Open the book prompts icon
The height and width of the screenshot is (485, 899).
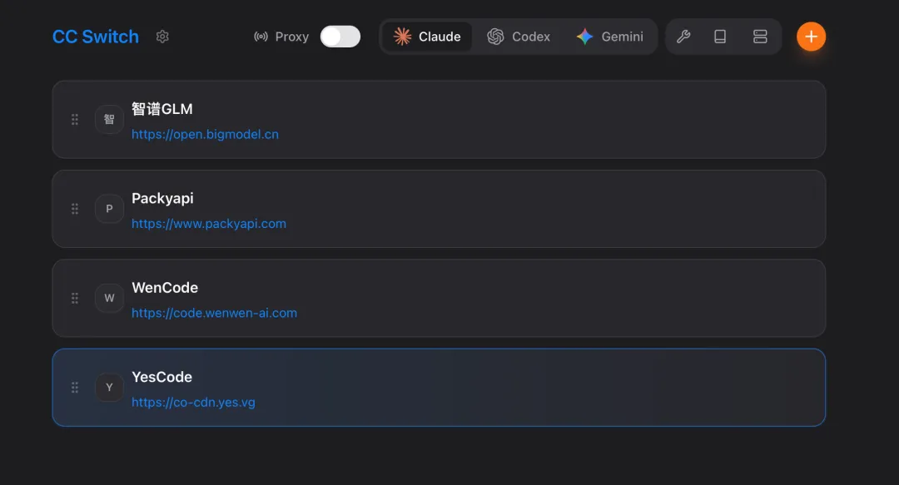click(720, 37)
